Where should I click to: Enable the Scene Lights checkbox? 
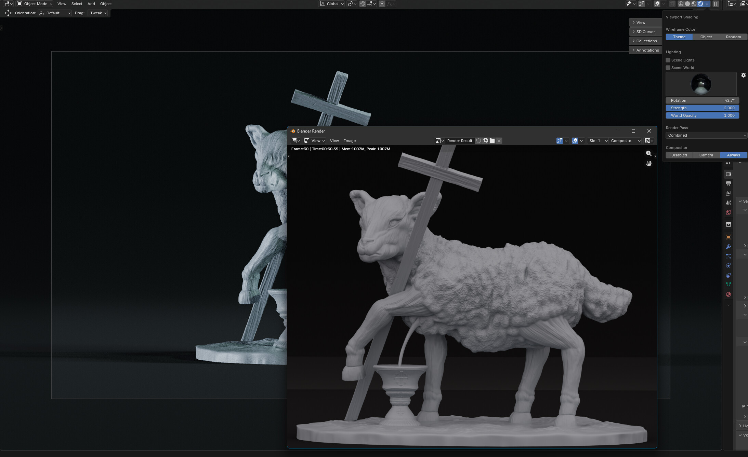click(668, 60)
